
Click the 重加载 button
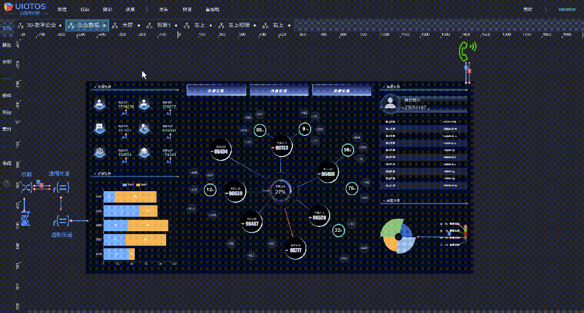coord(212,9)
